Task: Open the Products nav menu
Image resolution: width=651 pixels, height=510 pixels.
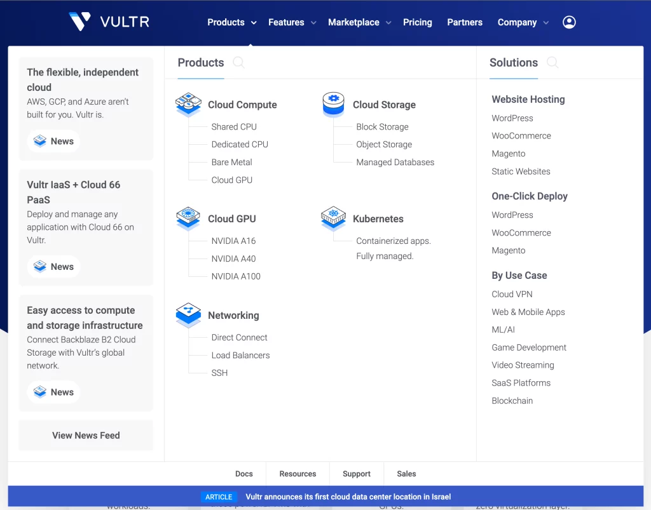Action: (226, 22)
